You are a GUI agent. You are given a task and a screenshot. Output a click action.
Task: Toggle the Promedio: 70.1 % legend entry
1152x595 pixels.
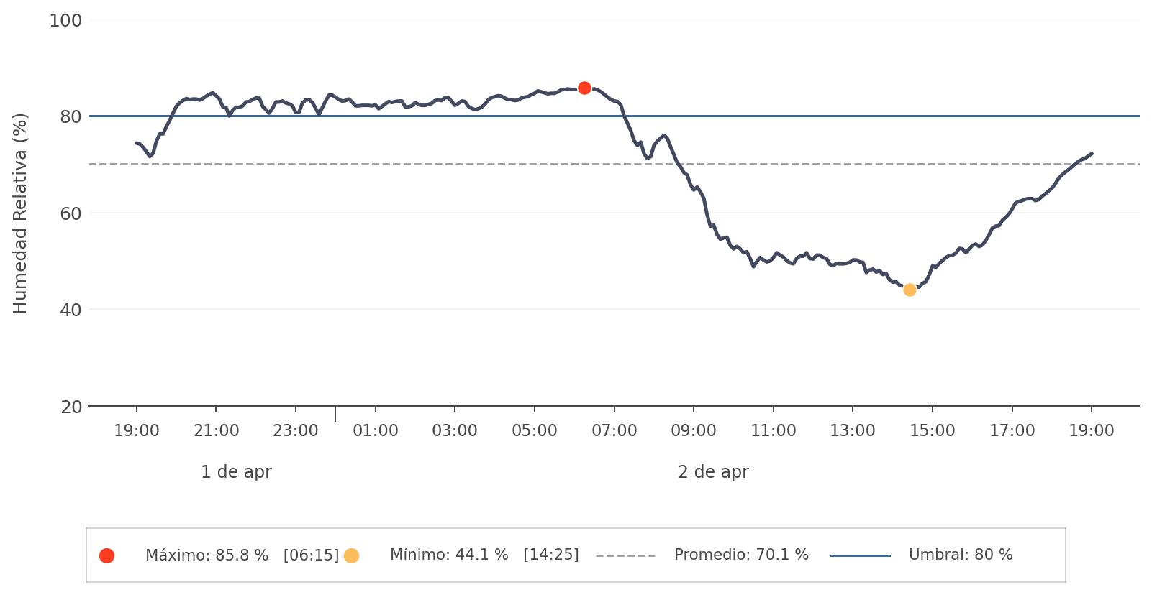[741, 555]
